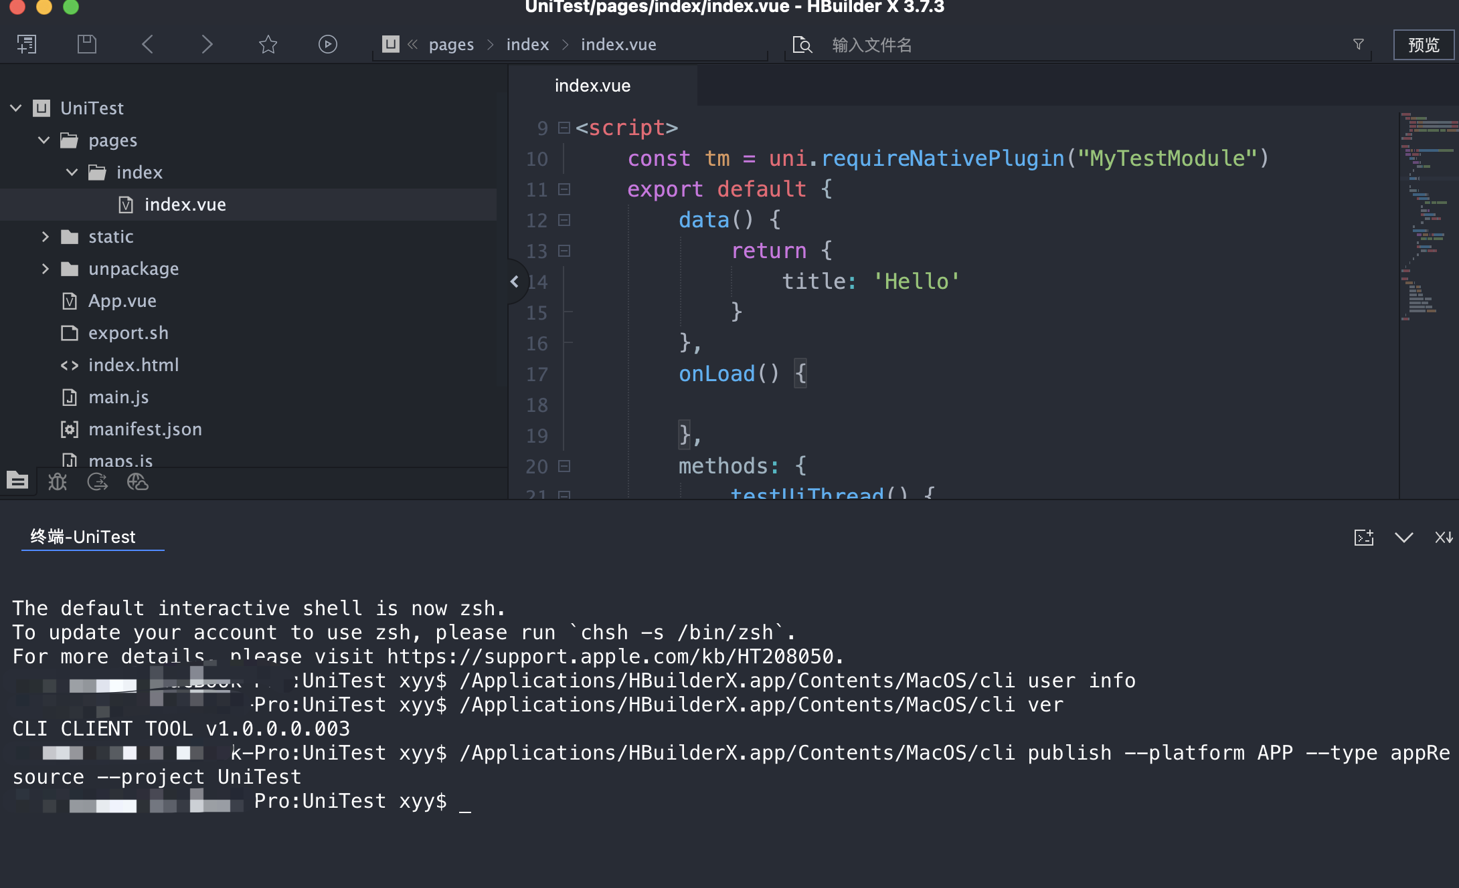The width and height of the screenshot is (1459, 888).
Task: Click the 'Hello' string in line 14
Action: (x=917, y=282)
